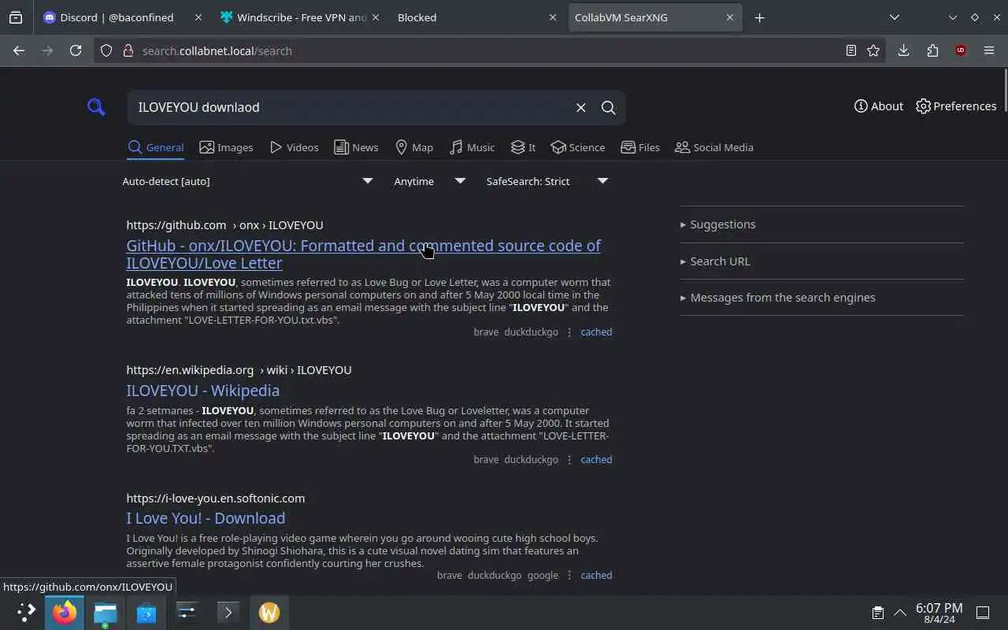Open Konsole terminal from taskbar
This screenshot has width=1008, height=630.
point(228,613)
